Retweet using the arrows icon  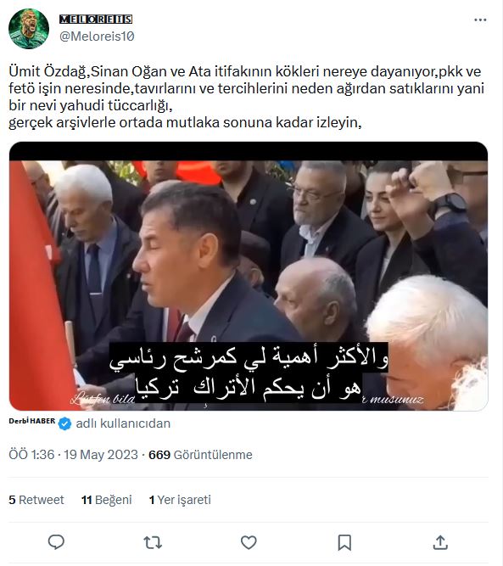[153, 542]
